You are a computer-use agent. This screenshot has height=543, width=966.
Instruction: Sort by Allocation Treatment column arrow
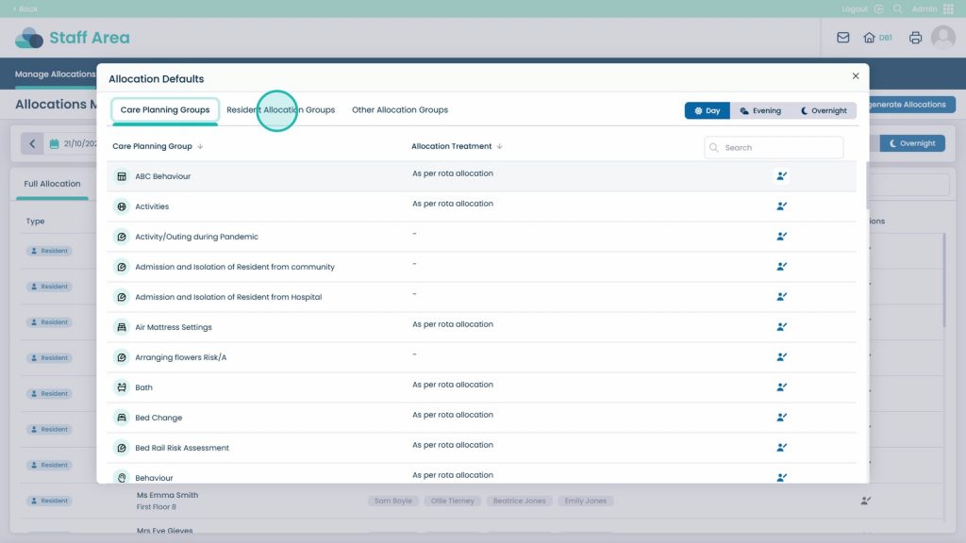(499, 147)
